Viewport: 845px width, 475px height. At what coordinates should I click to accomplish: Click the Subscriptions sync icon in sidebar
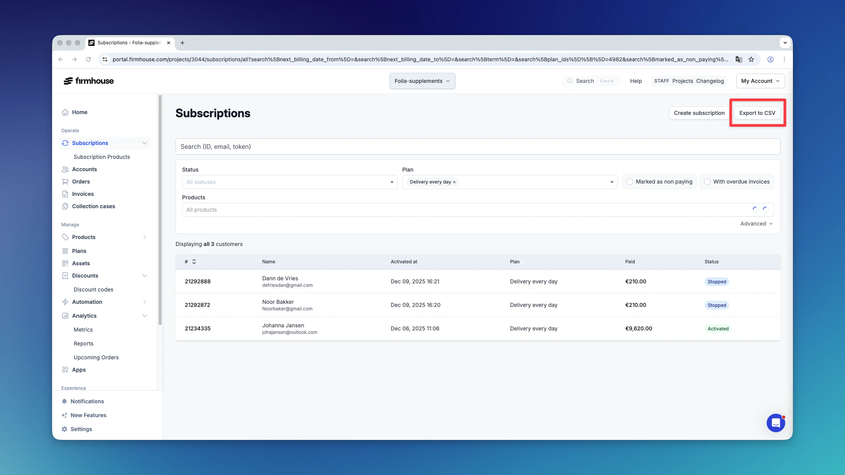coord(65,143)
